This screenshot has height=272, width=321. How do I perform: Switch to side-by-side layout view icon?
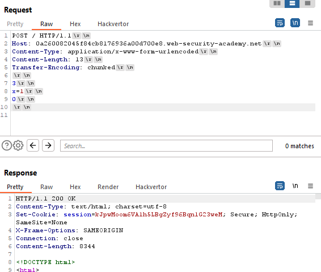(x=277, y=3)
